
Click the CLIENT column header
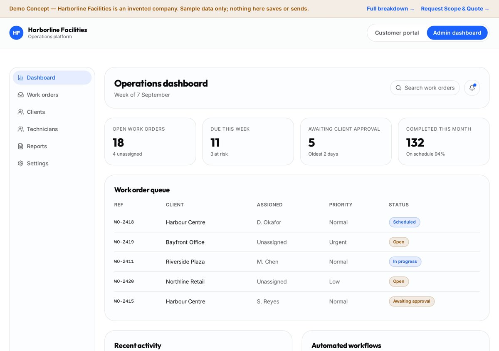coord(175,205)
